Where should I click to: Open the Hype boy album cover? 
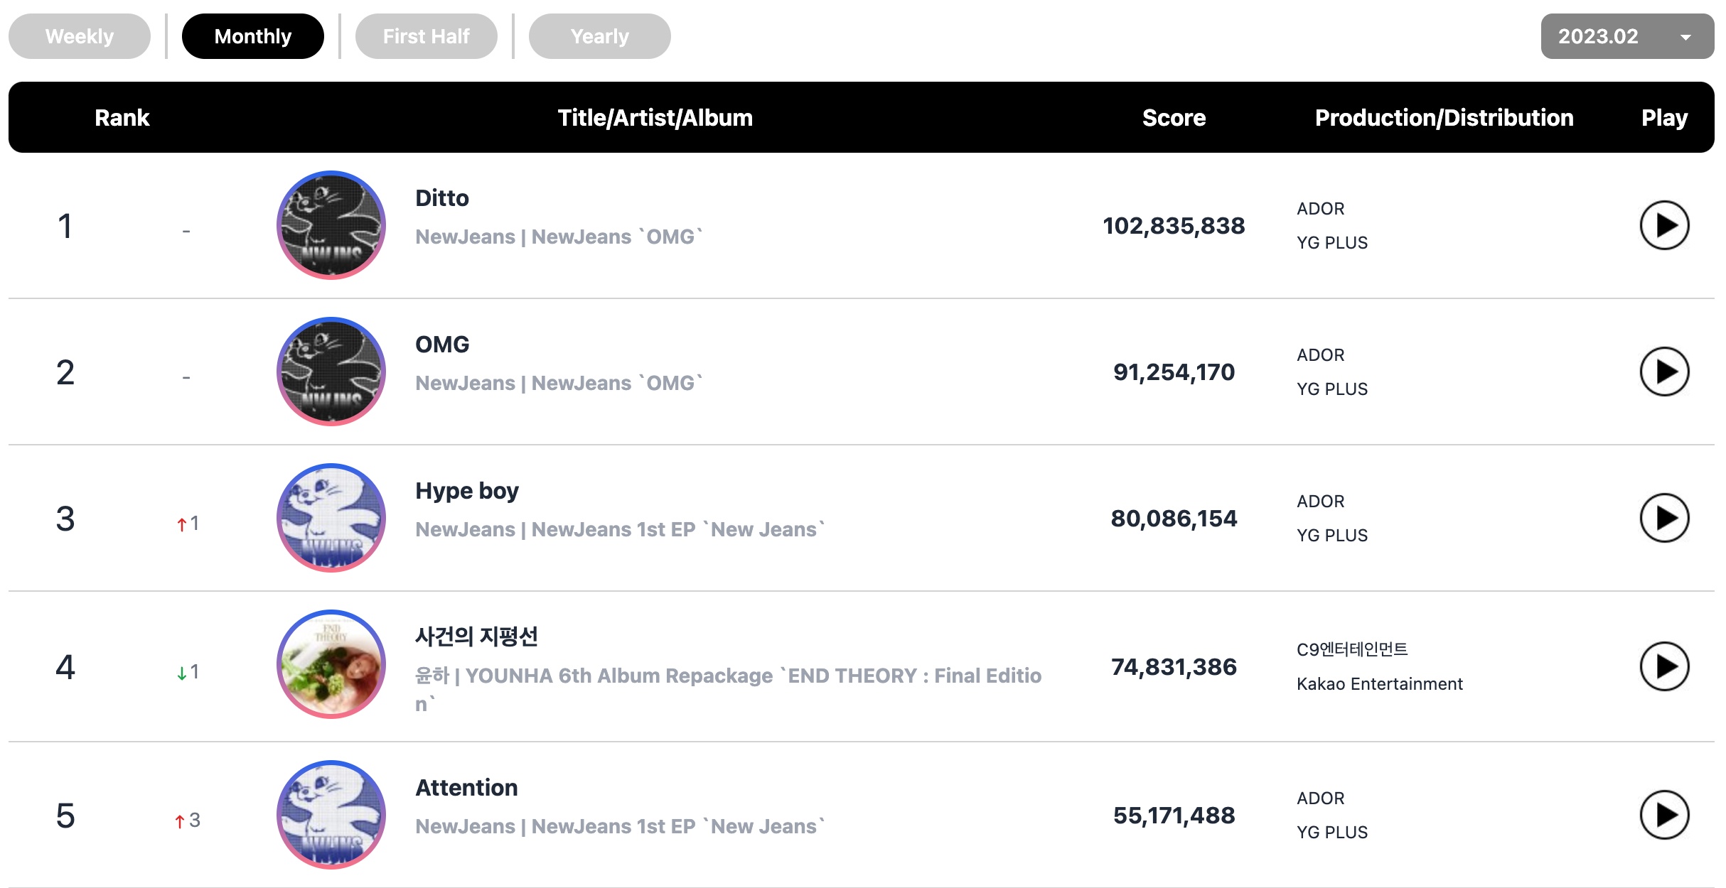pos(331,518)
